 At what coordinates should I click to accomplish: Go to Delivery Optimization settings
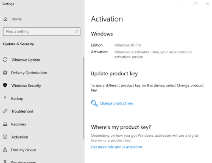(29, 73)
